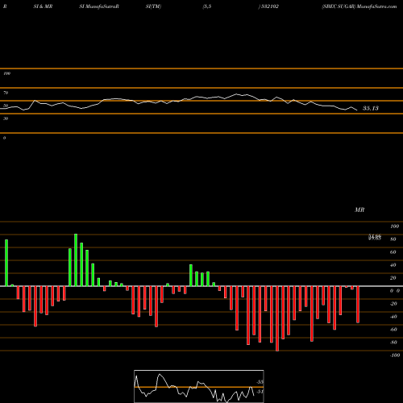Click the 55 label in mini chart
This screenshot has width=403, height=403.
pyautogui.click(x=260, y=382)
